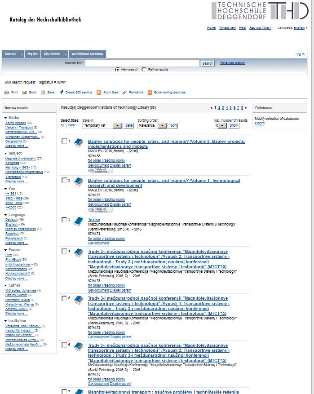This screenshot has width=314, height=394.
Task: Select all titles link
Action: 62,125
